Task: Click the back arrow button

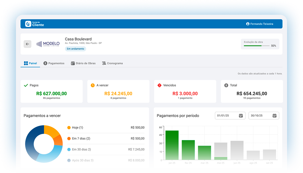Action: tap(27, 44)
